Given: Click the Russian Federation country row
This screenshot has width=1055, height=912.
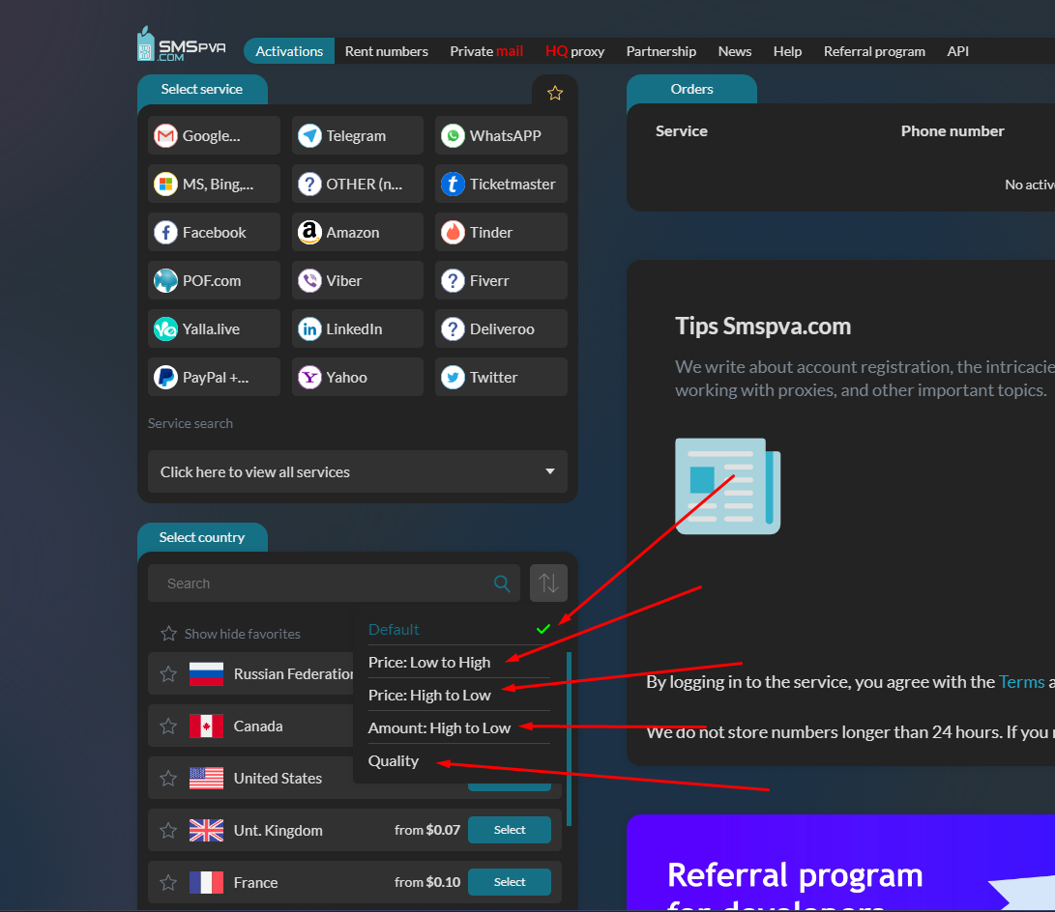Looking at the screenshot, I should click(x=250, y=674).
